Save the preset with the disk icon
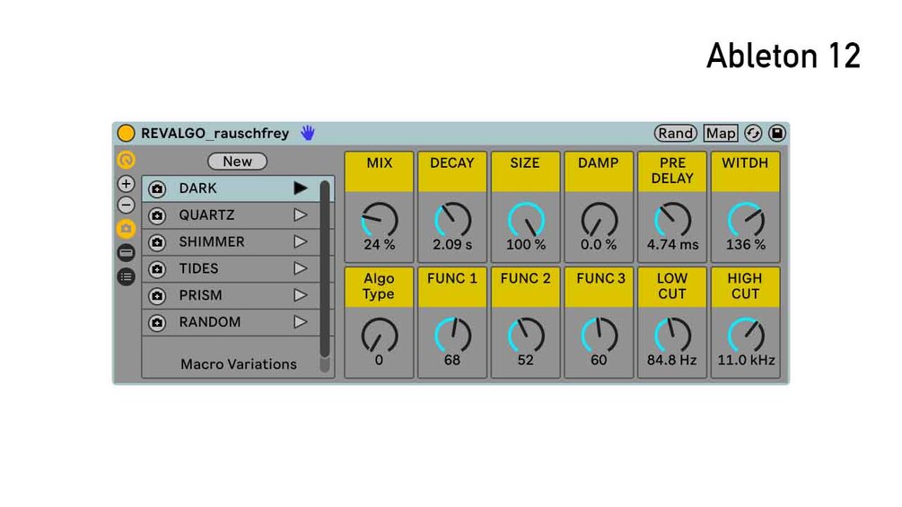The height and width of the screenshot is (507, 902). click(x=776, y=134)
